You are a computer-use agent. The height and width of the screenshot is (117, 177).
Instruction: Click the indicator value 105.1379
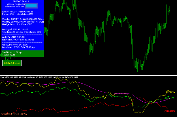click(14, 77)
